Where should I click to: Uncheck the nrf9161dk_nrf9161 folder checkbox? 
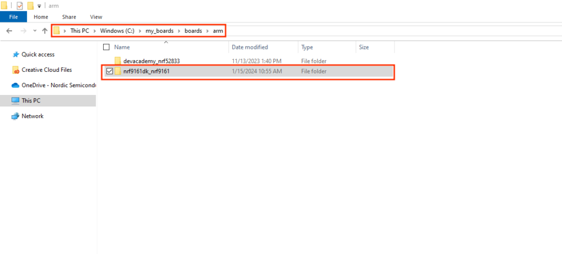[110, 71]
